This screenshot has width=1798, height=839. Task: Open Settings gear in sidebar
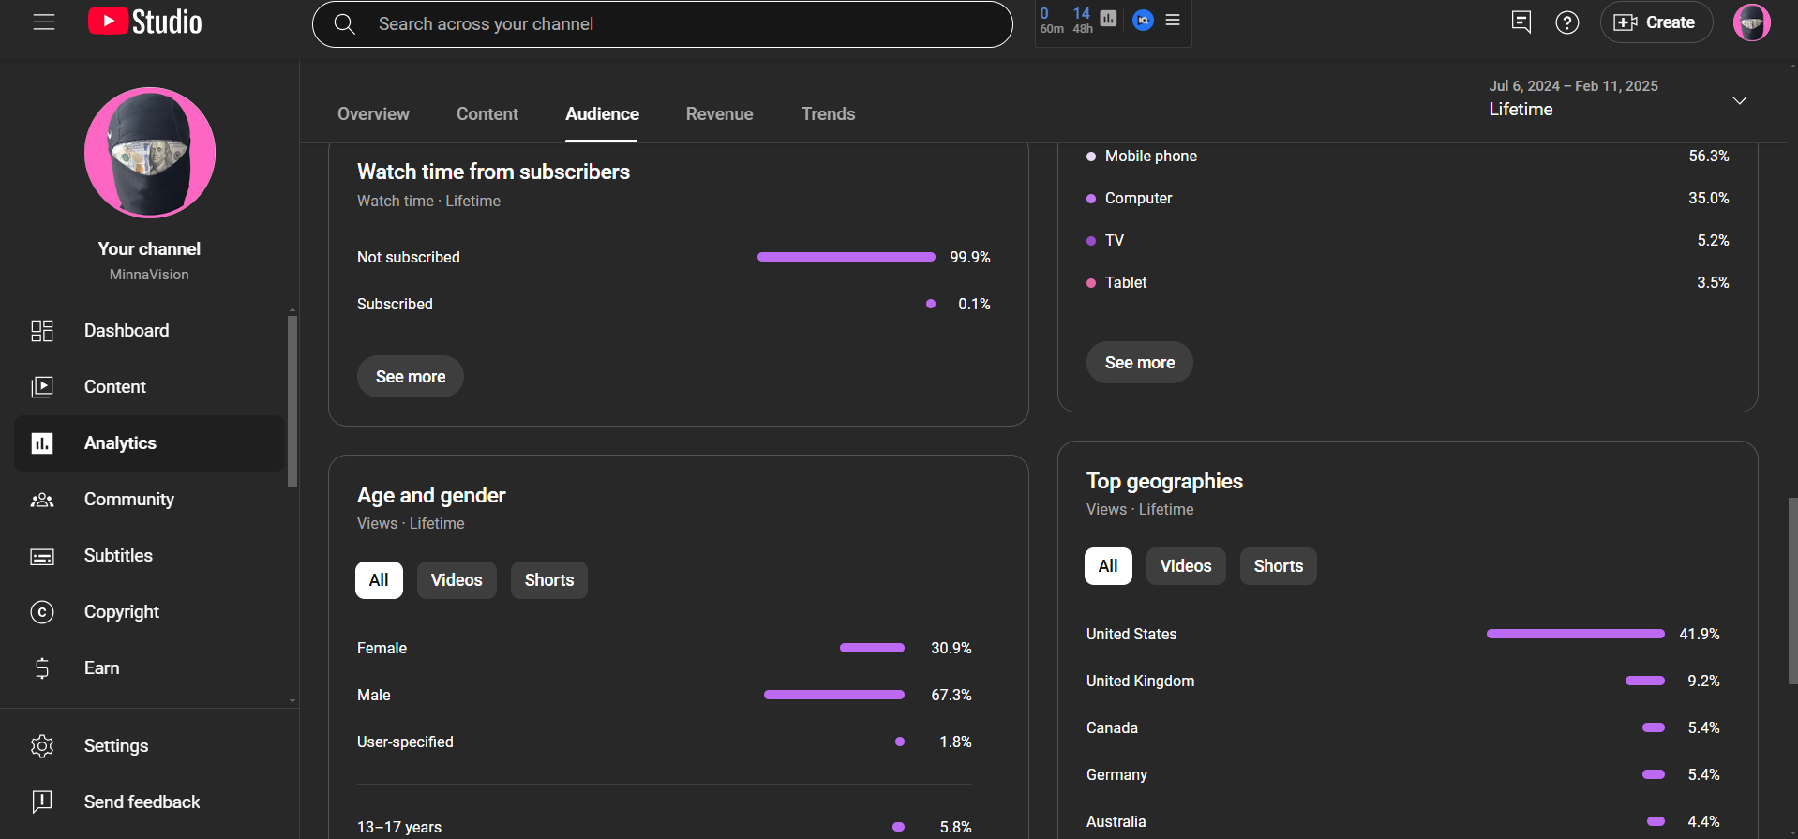point(42,746)
